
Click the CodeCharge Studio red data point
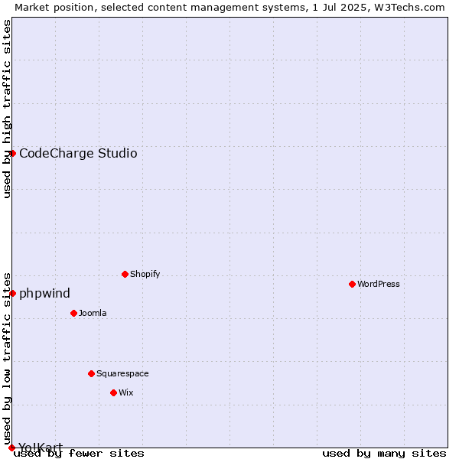pos(12,154)
